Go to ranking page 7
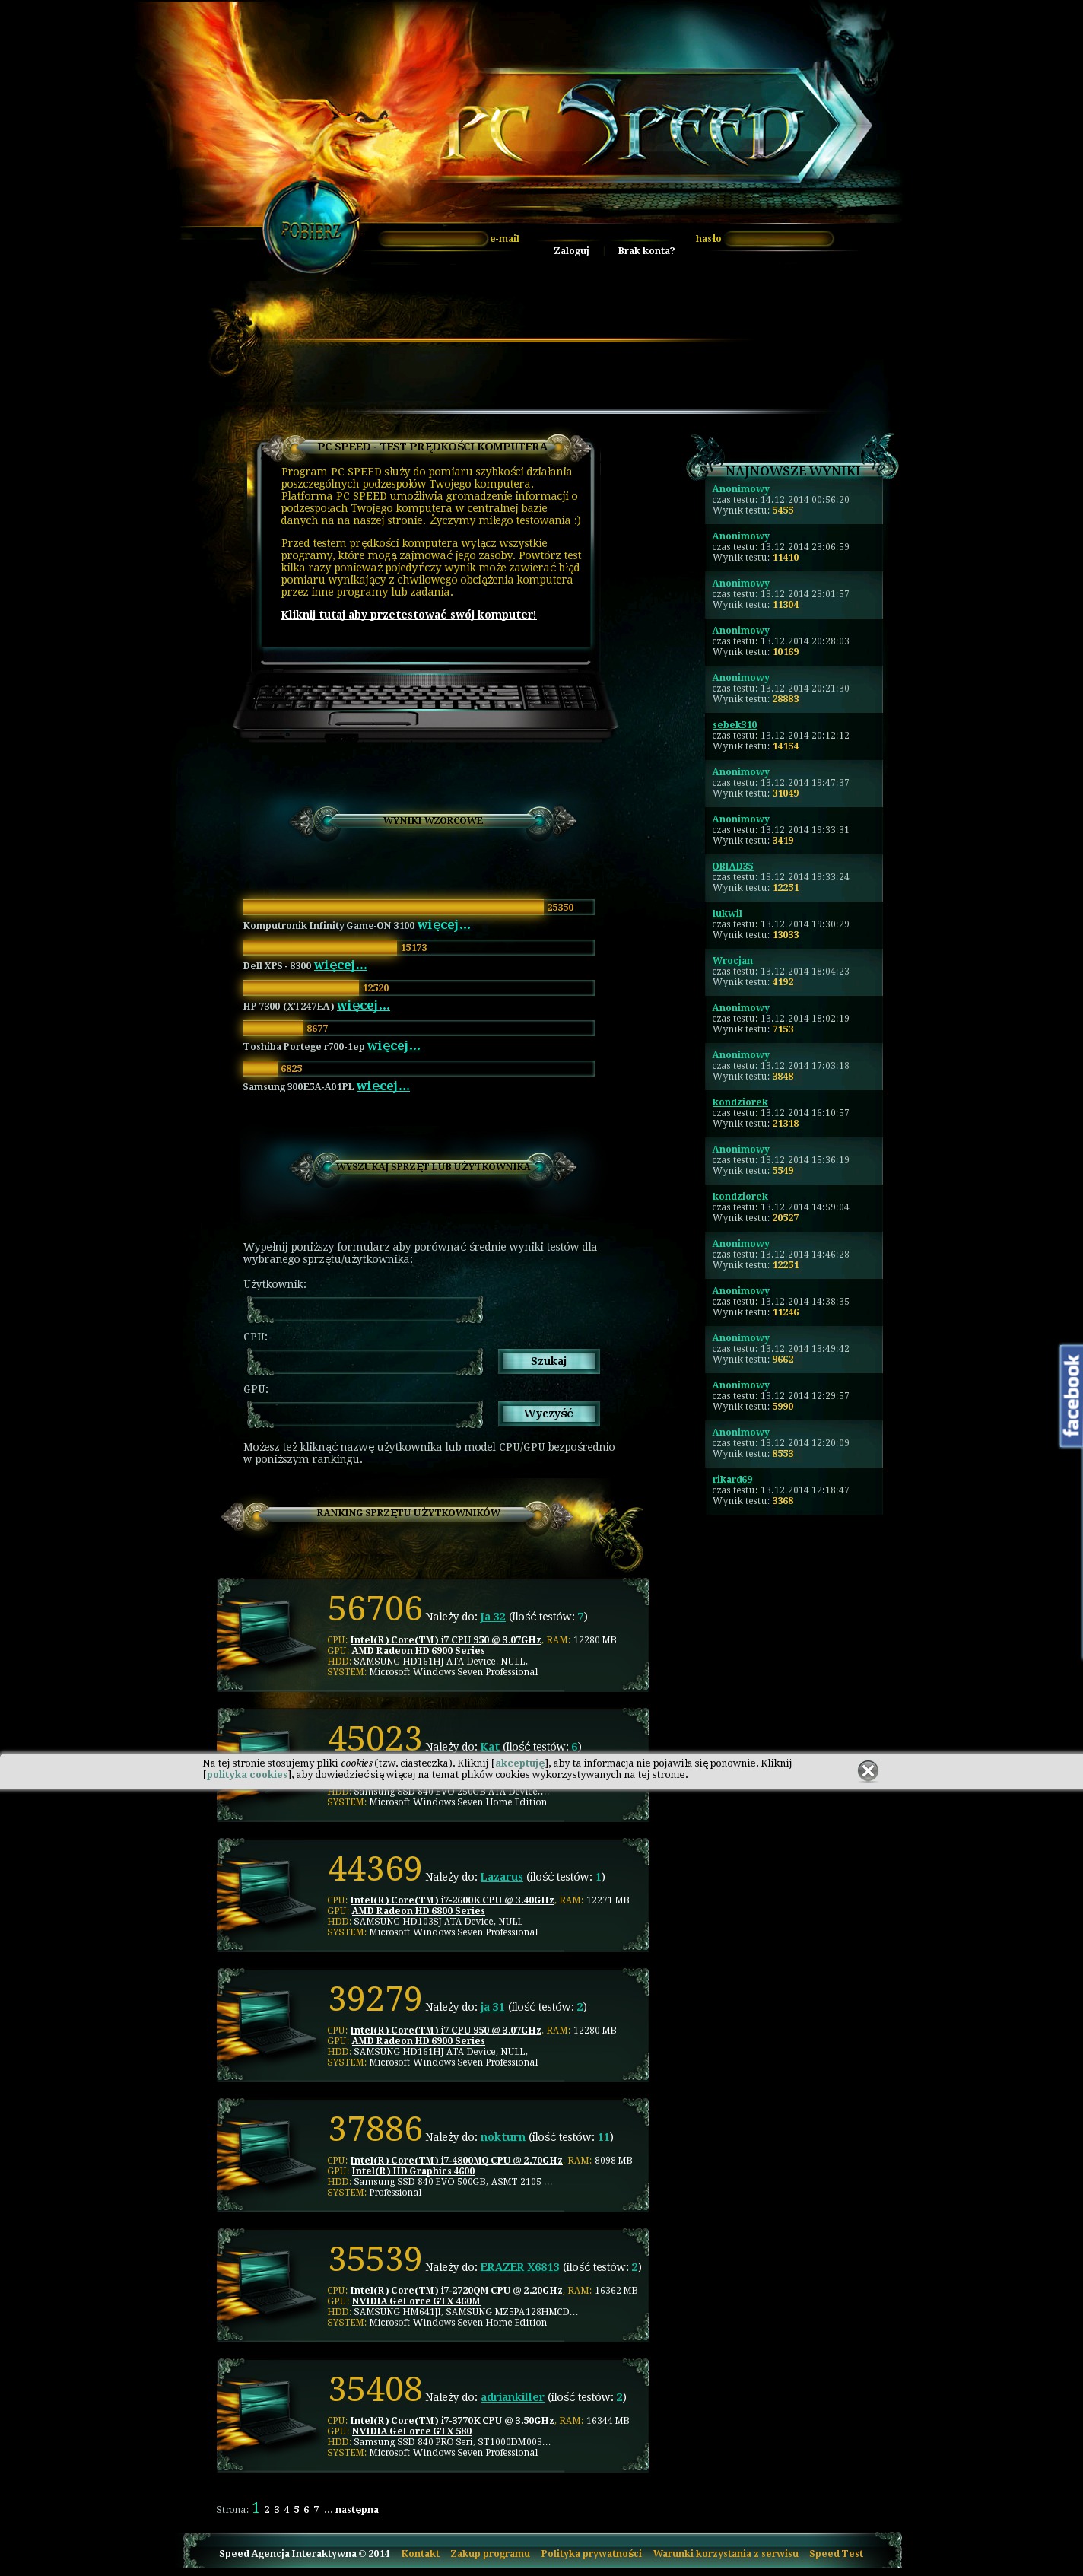The height and width of the screenshot is (2576, 1083). pos(316,2509)
